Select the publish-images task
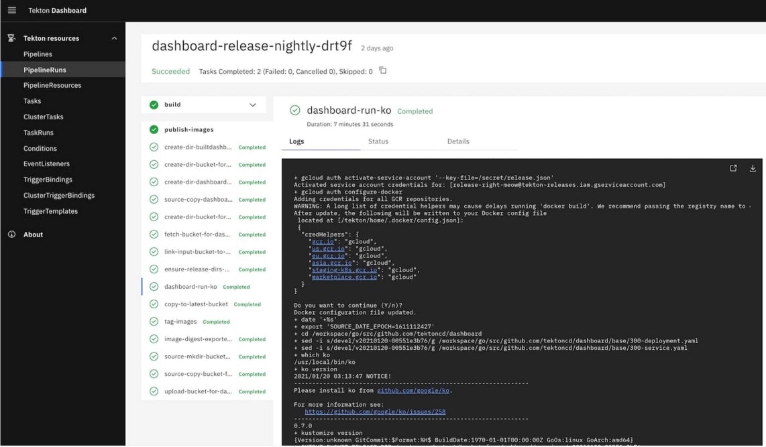 189,130
